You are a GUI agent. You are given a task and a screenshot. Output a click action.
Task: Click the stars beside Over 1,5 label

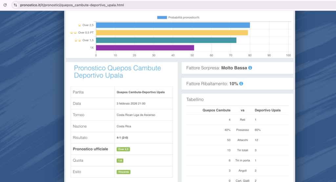tap(78, 40)
